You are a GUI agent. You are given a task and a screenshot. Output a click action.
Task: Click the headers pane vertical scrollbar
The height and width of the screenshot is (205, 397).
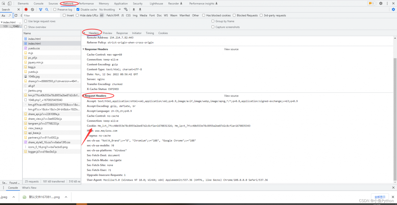(x=395, y=119)
